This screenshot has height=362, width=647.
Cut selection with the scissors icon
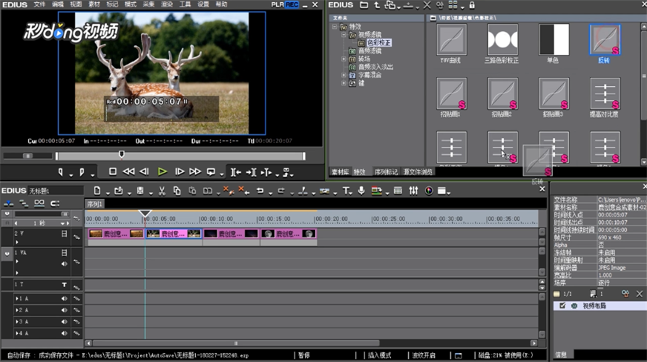162,191
